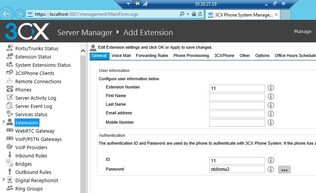Viewport: 316px width, 193px height.
Task: Select the General tab
Action: point(99,56)
